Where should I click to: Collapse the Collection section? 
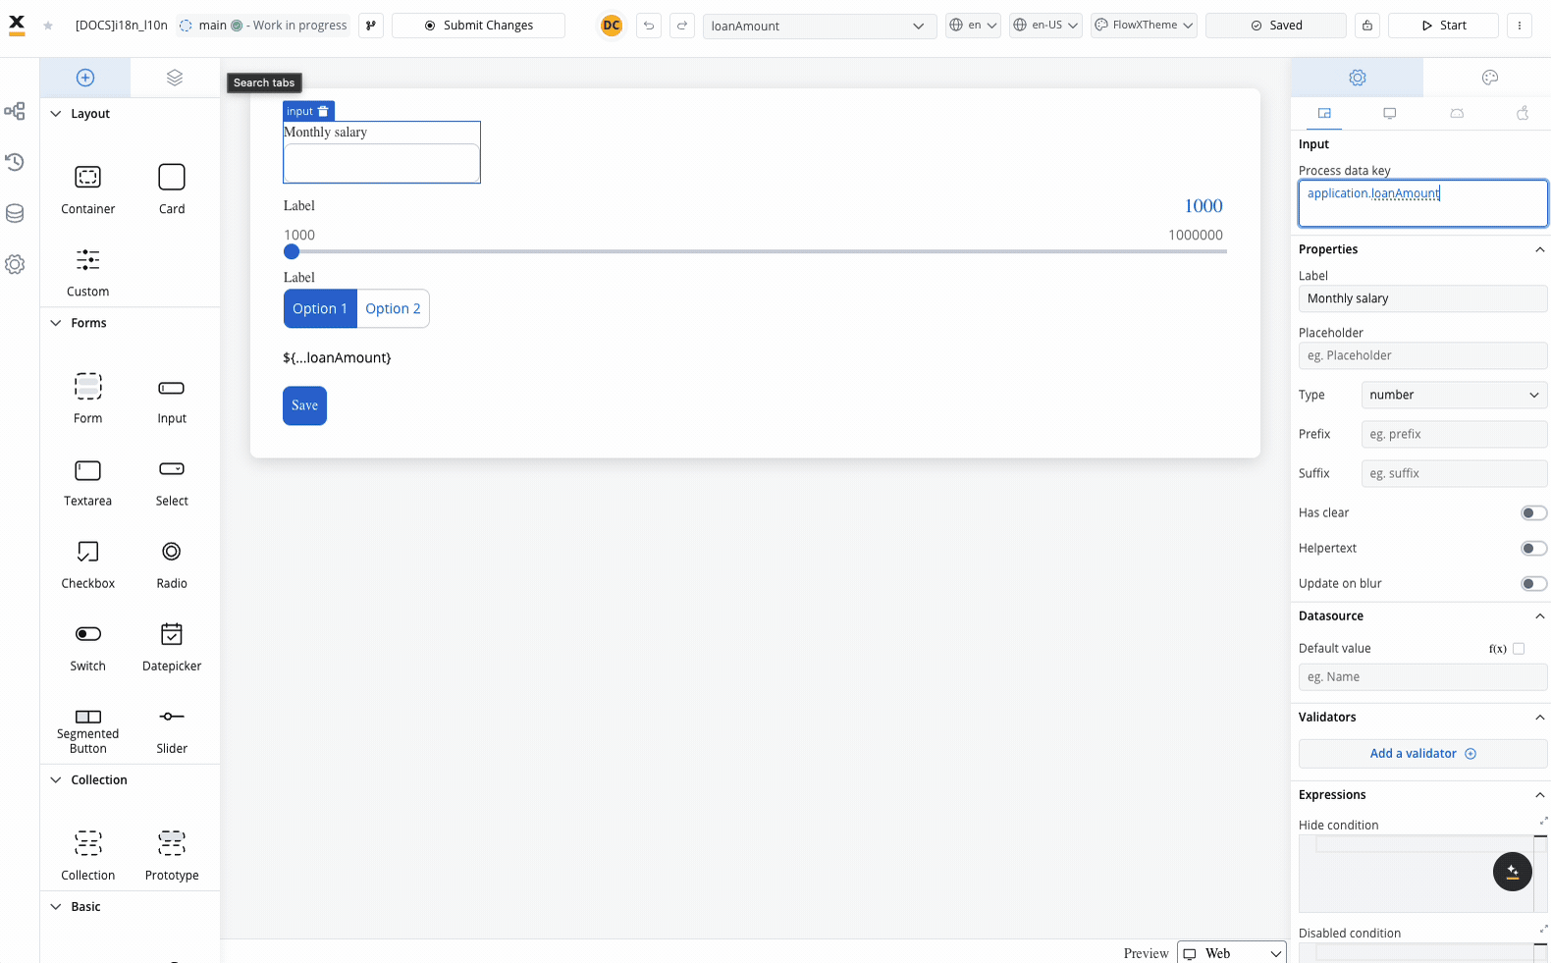(56, 780)
